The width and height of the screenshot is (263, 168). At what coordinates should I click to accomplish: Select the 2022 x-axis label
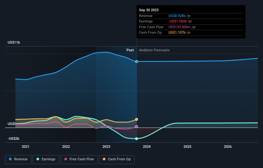pos(66,147)
